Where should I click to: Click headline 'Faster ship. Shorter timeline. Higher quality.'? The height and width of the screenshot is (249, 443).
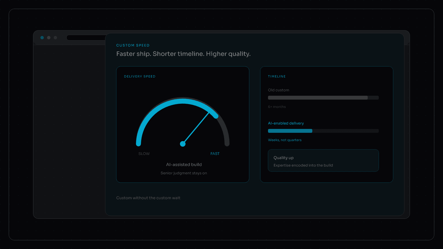tap(183, 54)
